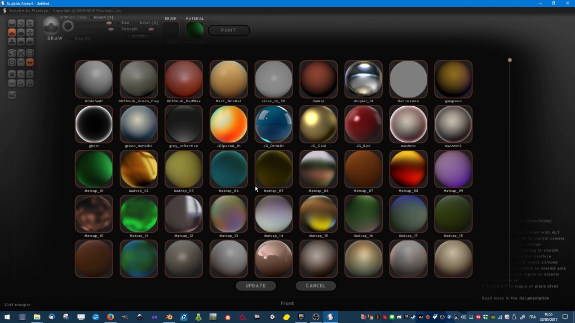Select the Crease brush tool

pos(12,23)
